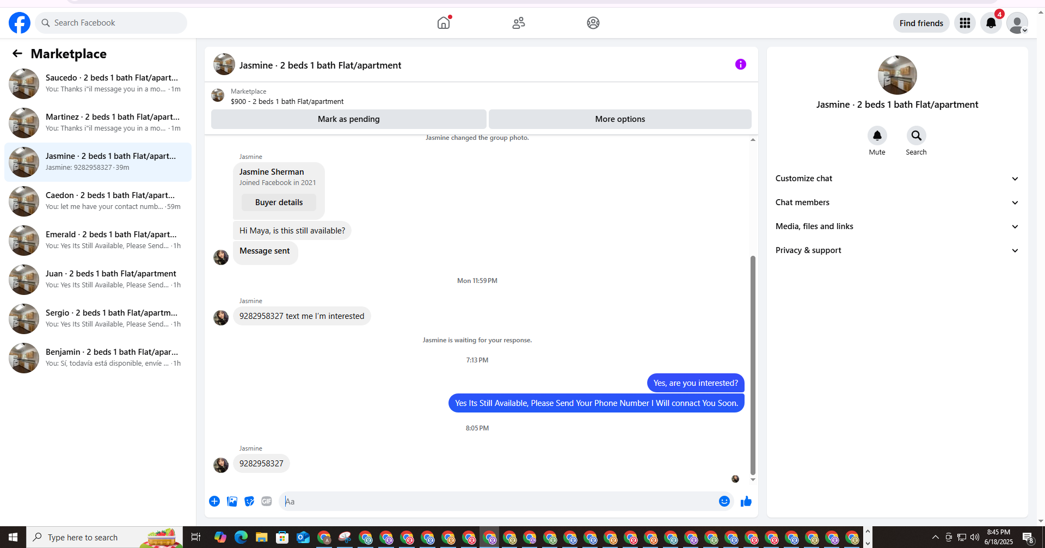1045x548 pixels.
Task: Go to the Home feed icon
Action: pos(444,23)
